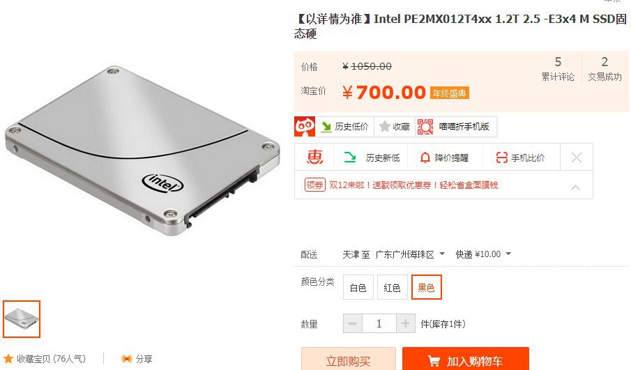Select 历史新低 green arrow item
This screenshot has width=631, height=370.
point(371,157)
